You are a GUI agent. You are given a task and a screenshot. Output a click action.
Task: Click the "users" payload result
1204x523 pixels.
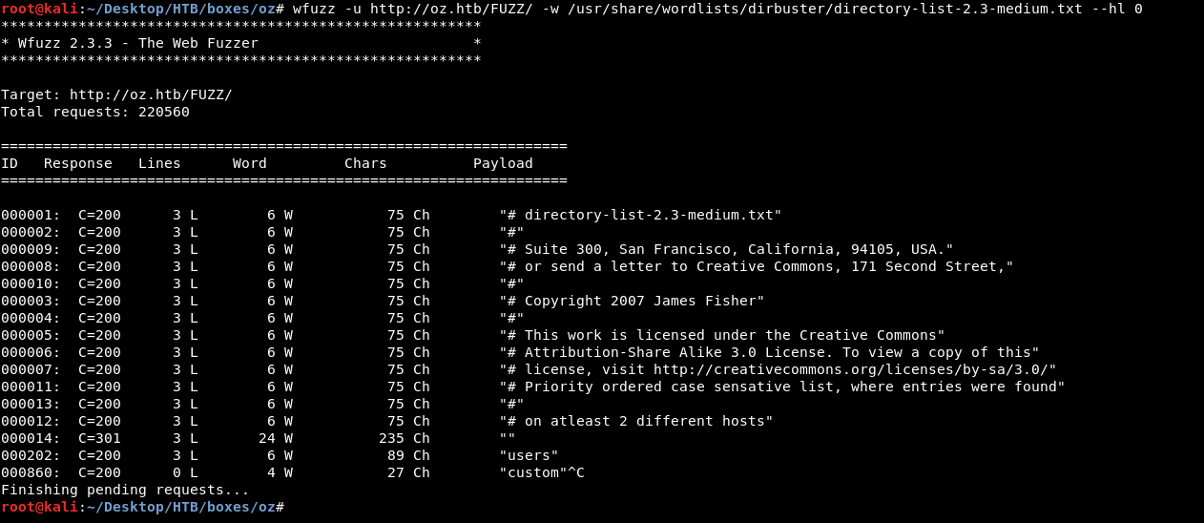(x=529, y=455)
